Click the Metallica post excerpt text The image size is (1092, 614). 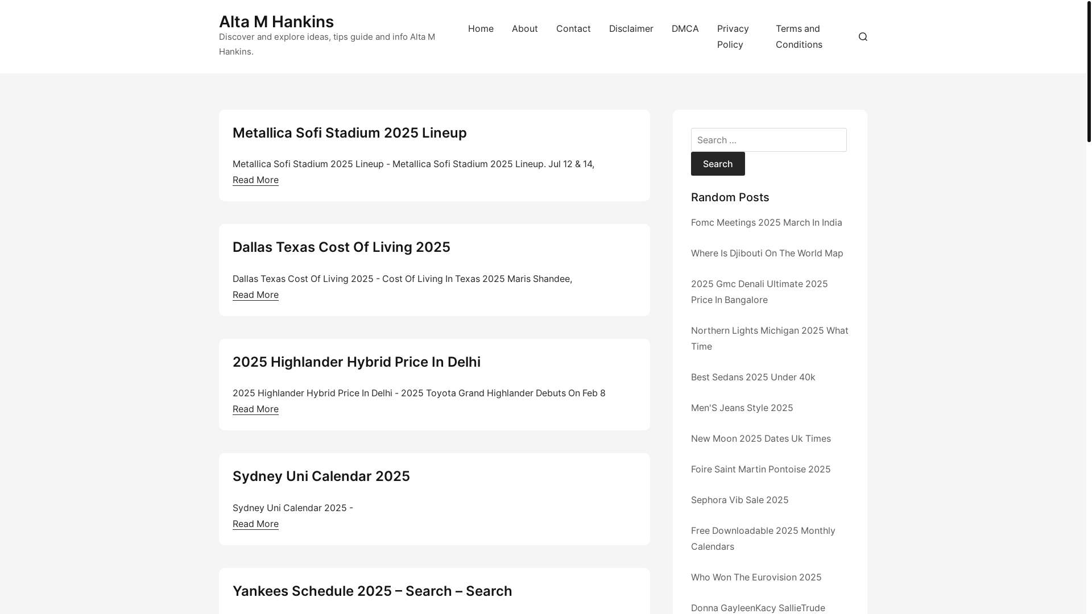click(413, 164)
